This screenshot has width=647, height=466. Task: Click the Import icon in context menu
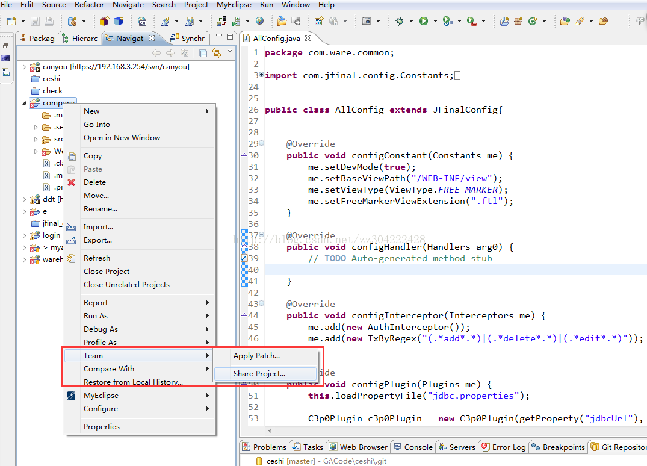click(71, 227)
